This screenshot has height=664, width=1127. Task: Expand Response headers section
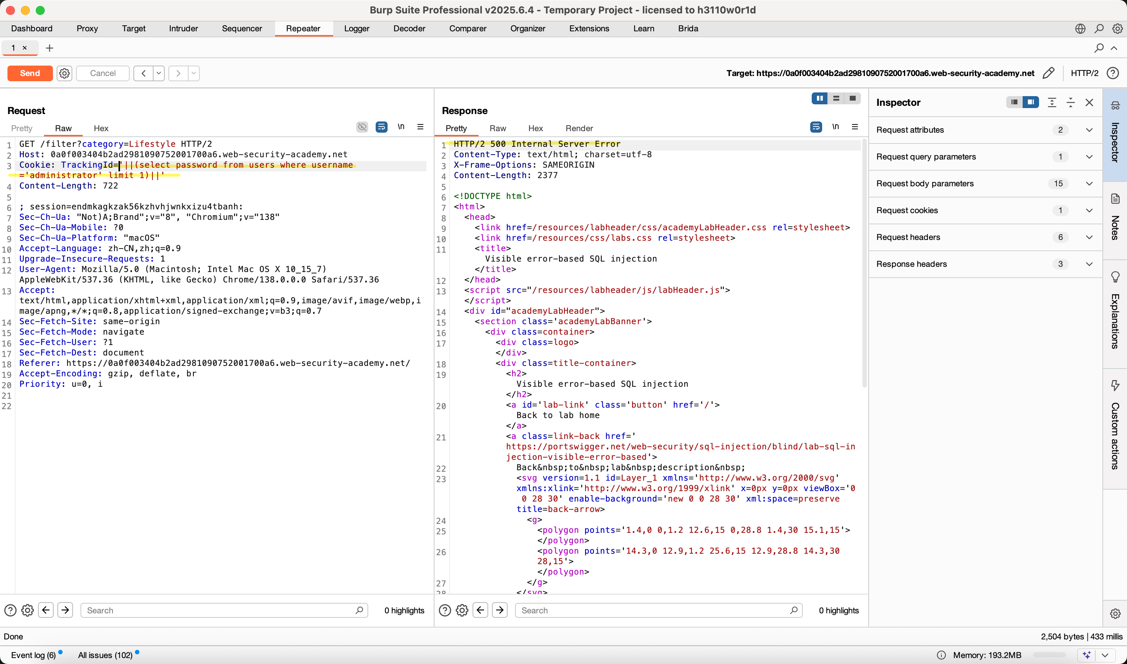click(x=985, y=264)
